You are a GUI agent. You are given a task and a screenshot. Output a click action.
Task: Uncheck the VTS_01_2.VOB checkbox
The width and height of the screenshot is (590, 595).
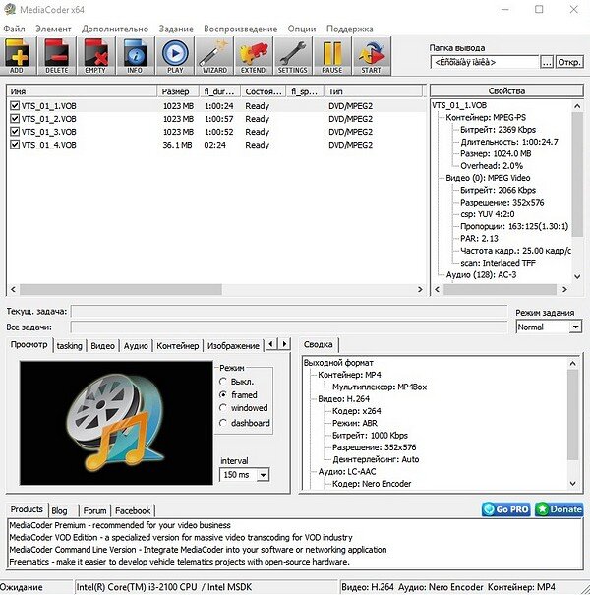pyautogui.click(x=15, y=119)
